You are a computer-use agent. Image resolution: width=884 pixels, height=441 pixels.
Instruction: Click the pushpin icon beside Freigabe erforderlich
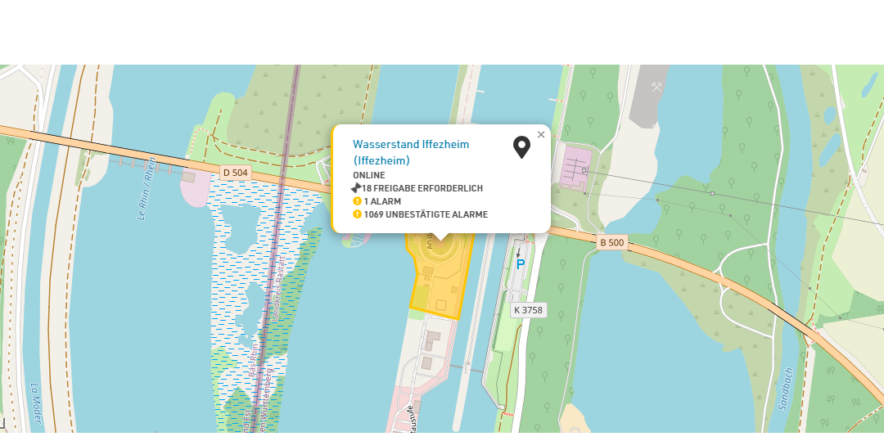(356, 188)
